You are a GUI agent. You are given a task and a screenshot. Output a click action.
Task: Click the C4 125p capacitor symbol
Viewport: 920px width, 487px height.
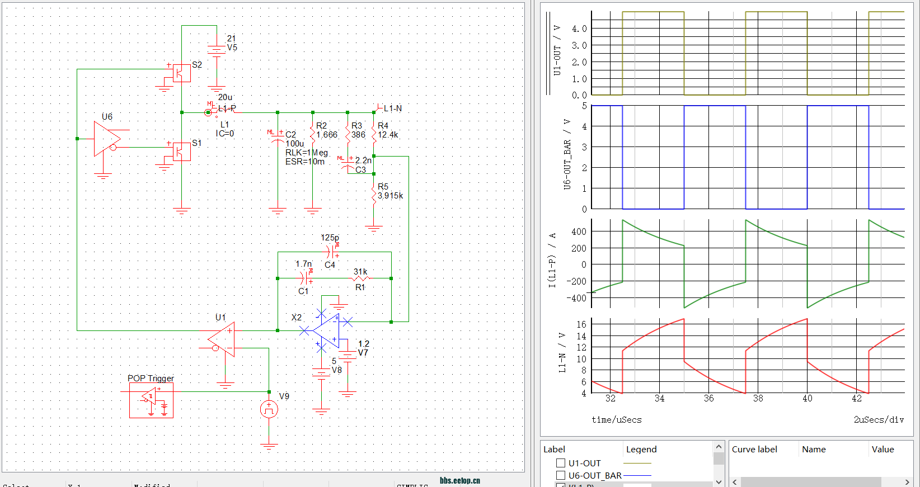tap(330, 252)
